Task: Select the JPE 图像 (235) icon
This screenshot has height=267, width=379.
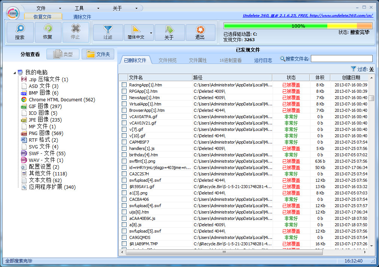Action: click(x=24, y=120)
